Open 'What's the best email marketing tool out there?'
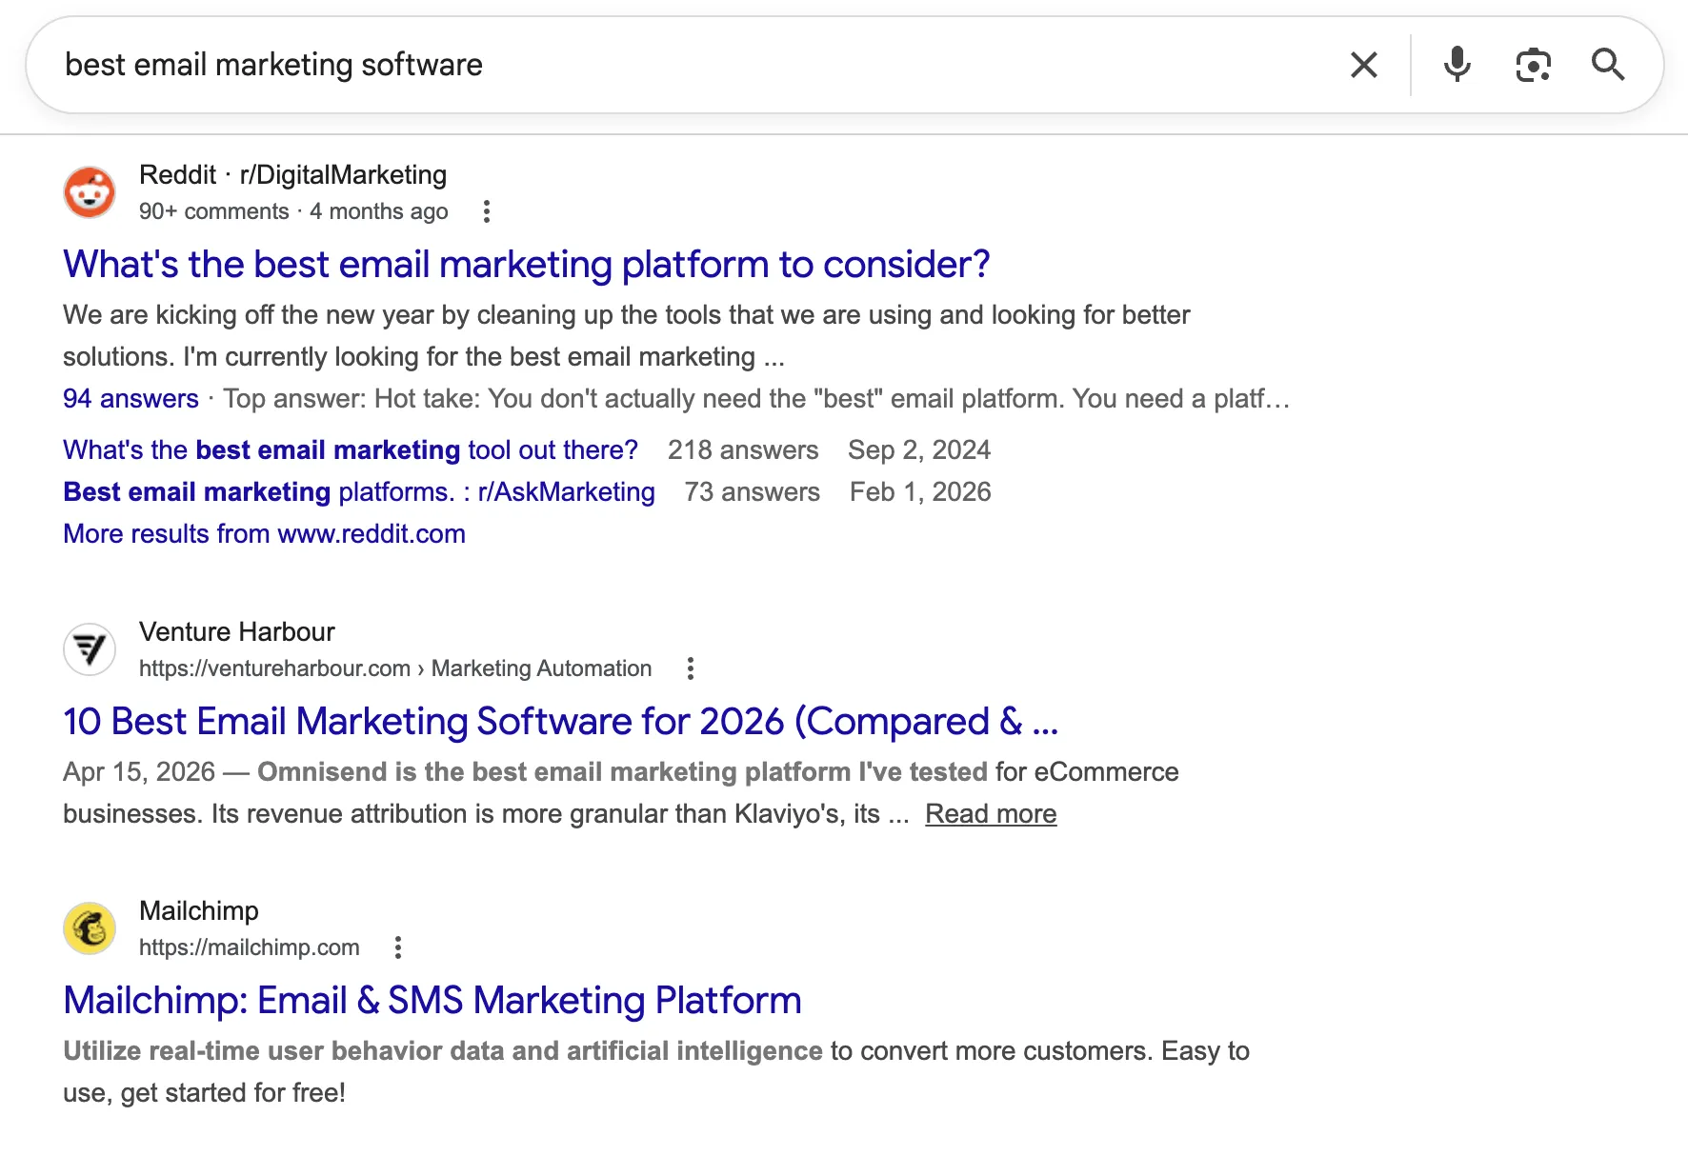 coord(351,449)
